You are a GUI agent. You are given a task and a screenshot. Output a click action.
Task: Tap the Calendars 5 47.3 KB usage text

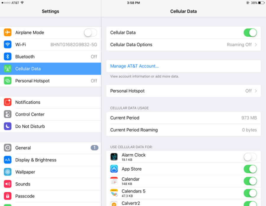point(127,196)
